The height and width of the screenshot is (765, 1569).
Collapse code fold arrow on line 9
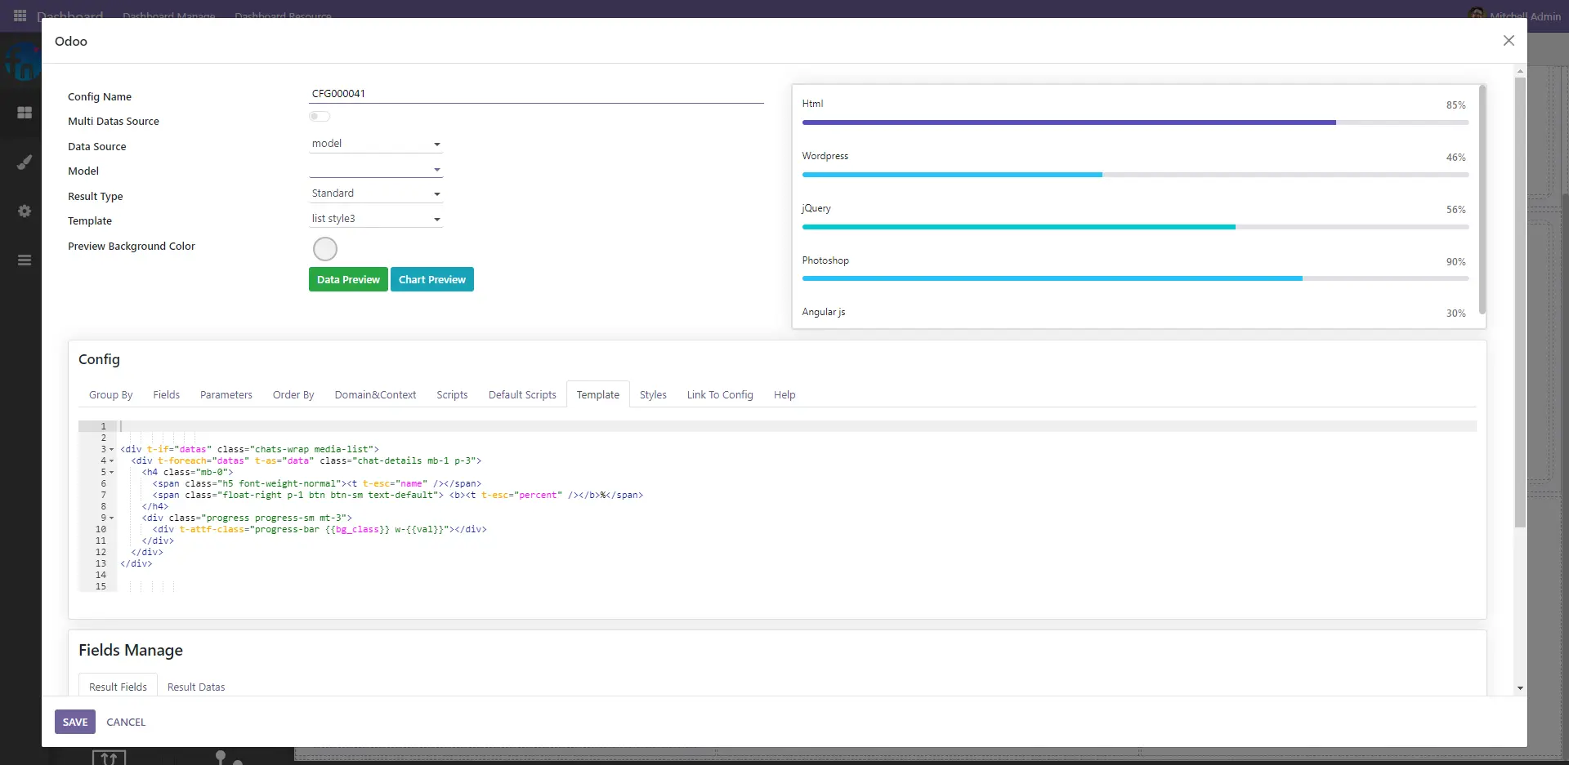[x=112, y=518]
